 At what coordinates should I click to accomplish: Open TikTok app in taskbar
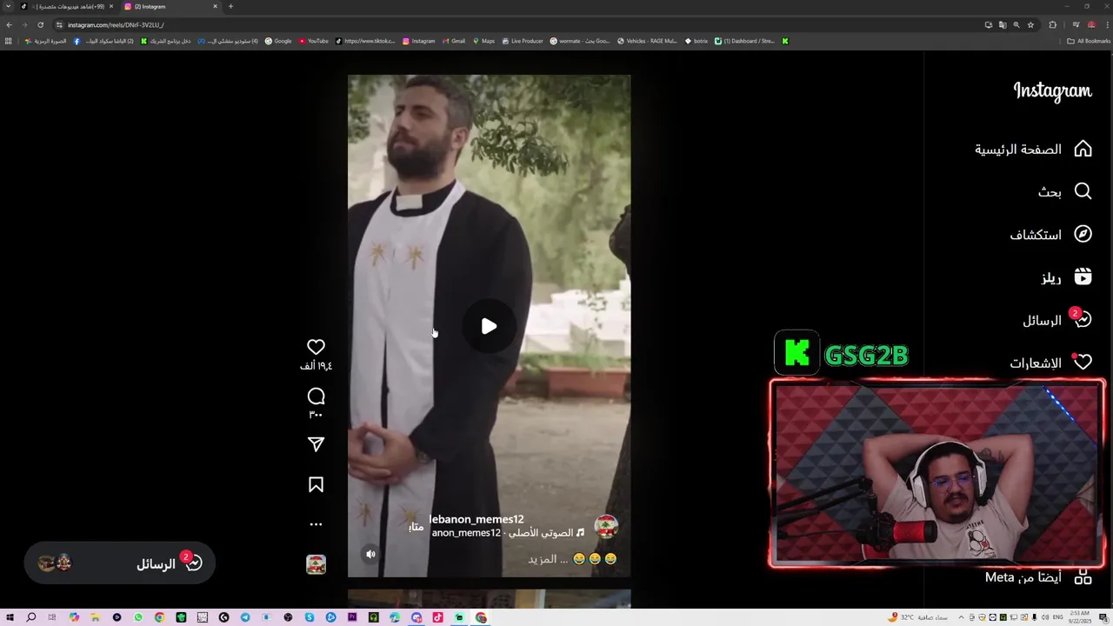coord(437,617)
